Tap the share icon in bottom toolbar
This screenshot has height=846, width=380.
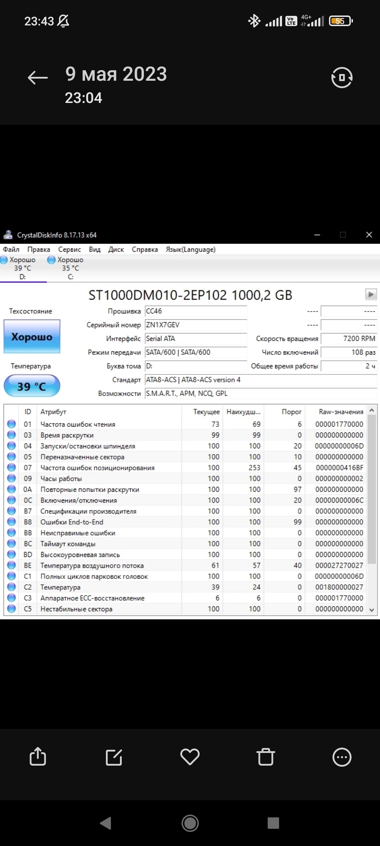(38, 757)
